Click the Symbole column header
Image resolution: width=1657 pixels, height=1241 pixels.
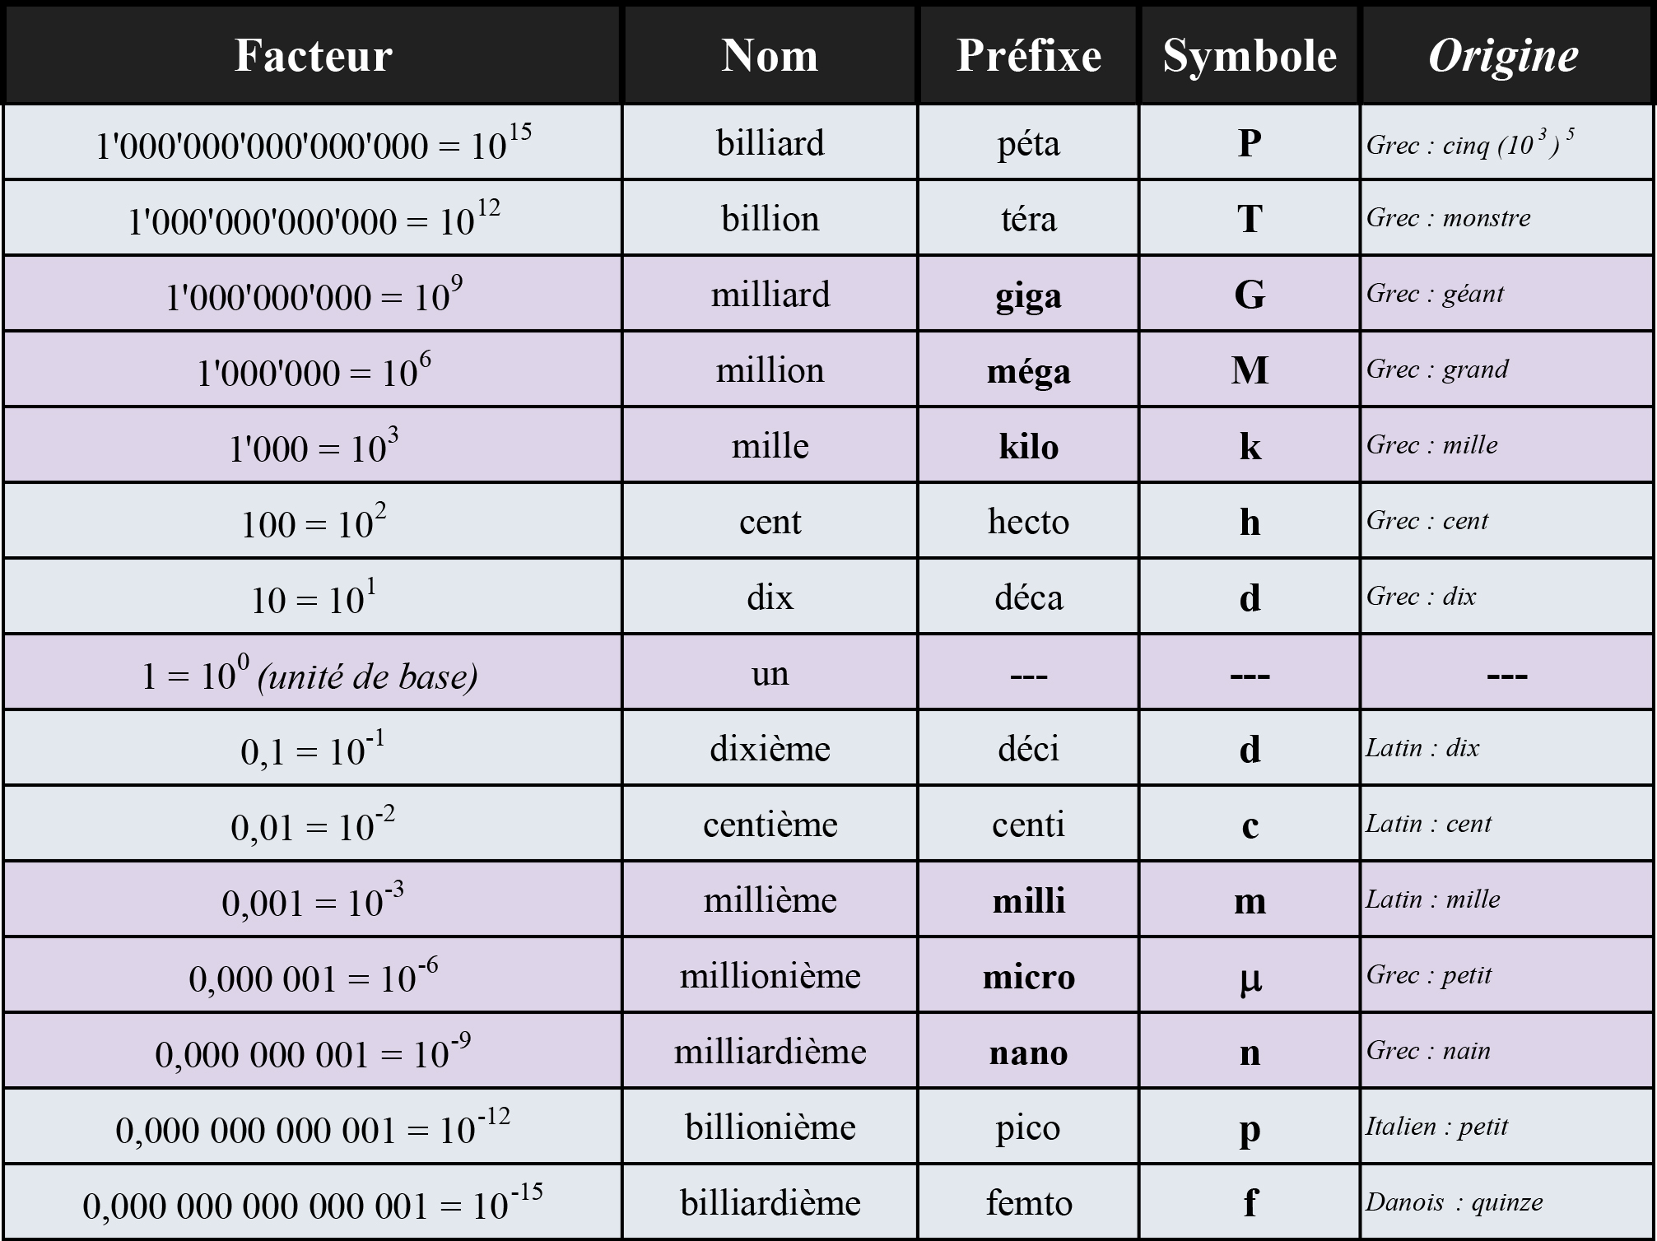click(x=1250, y=56)
